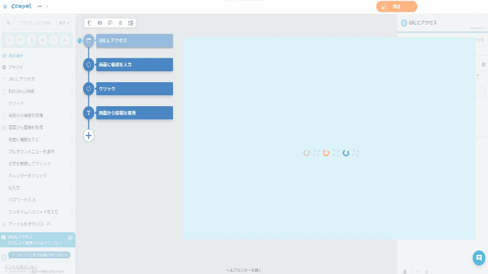
Task: Open drag-handle menu on ファイルをダウンロード row
Action: coord(71,224)
